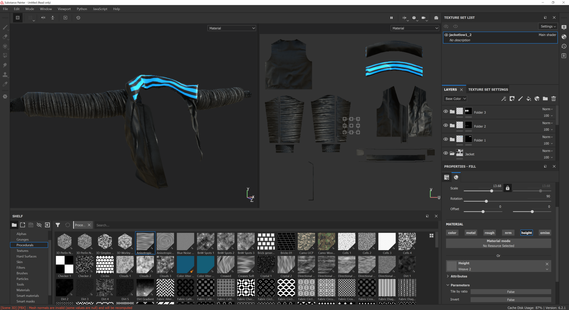Select the Eraser tool
The image size is (569, 310).
pyautogui.click(x=5, y=37)
